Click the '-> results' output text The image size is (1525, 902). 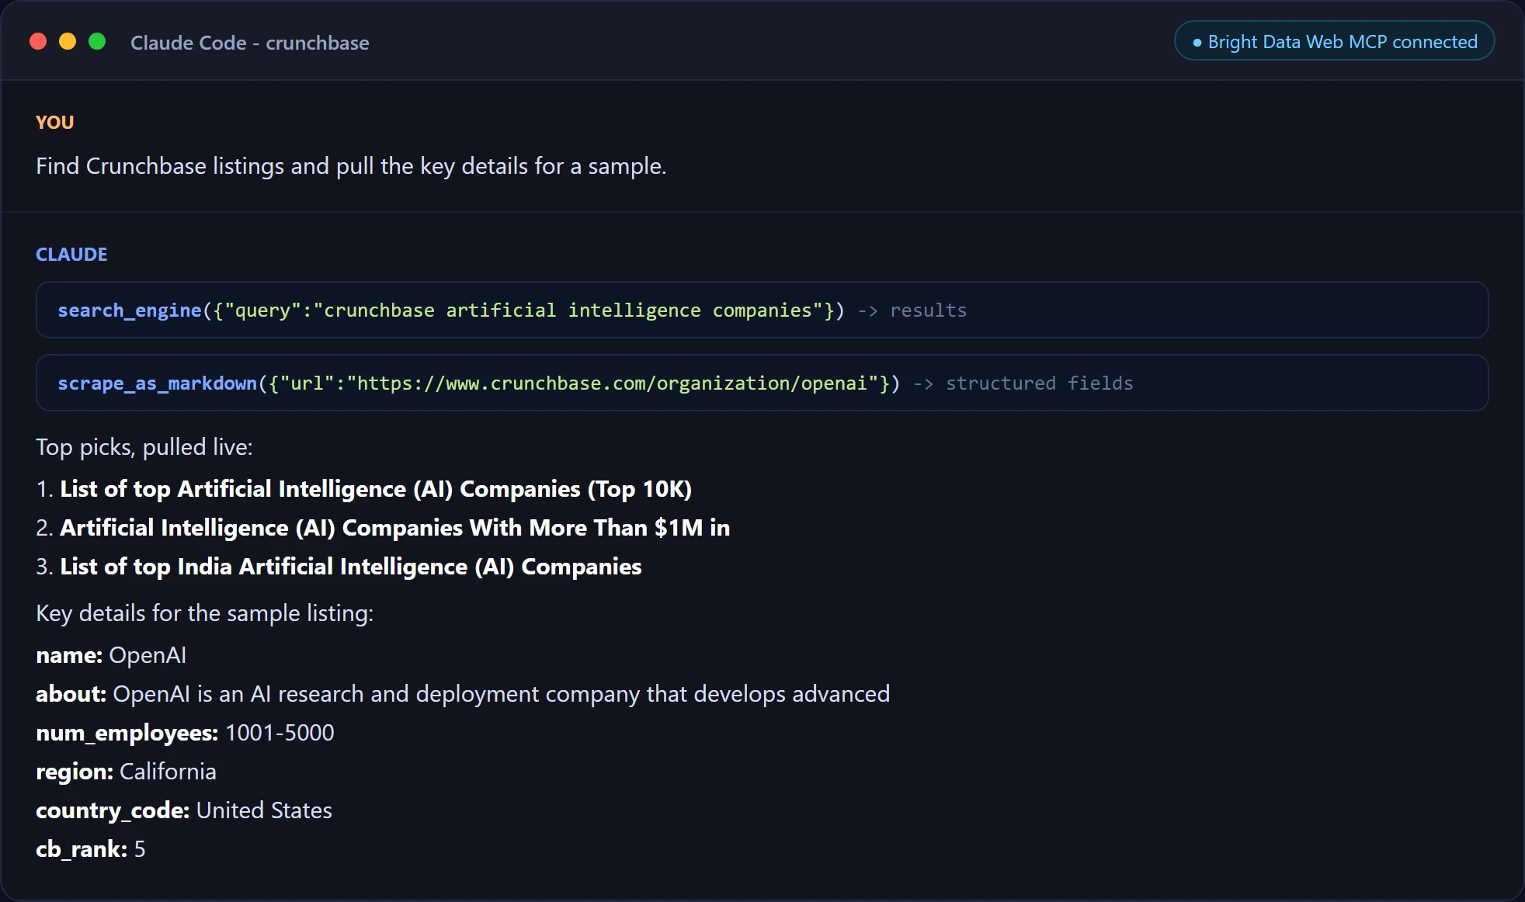[912, 310]
